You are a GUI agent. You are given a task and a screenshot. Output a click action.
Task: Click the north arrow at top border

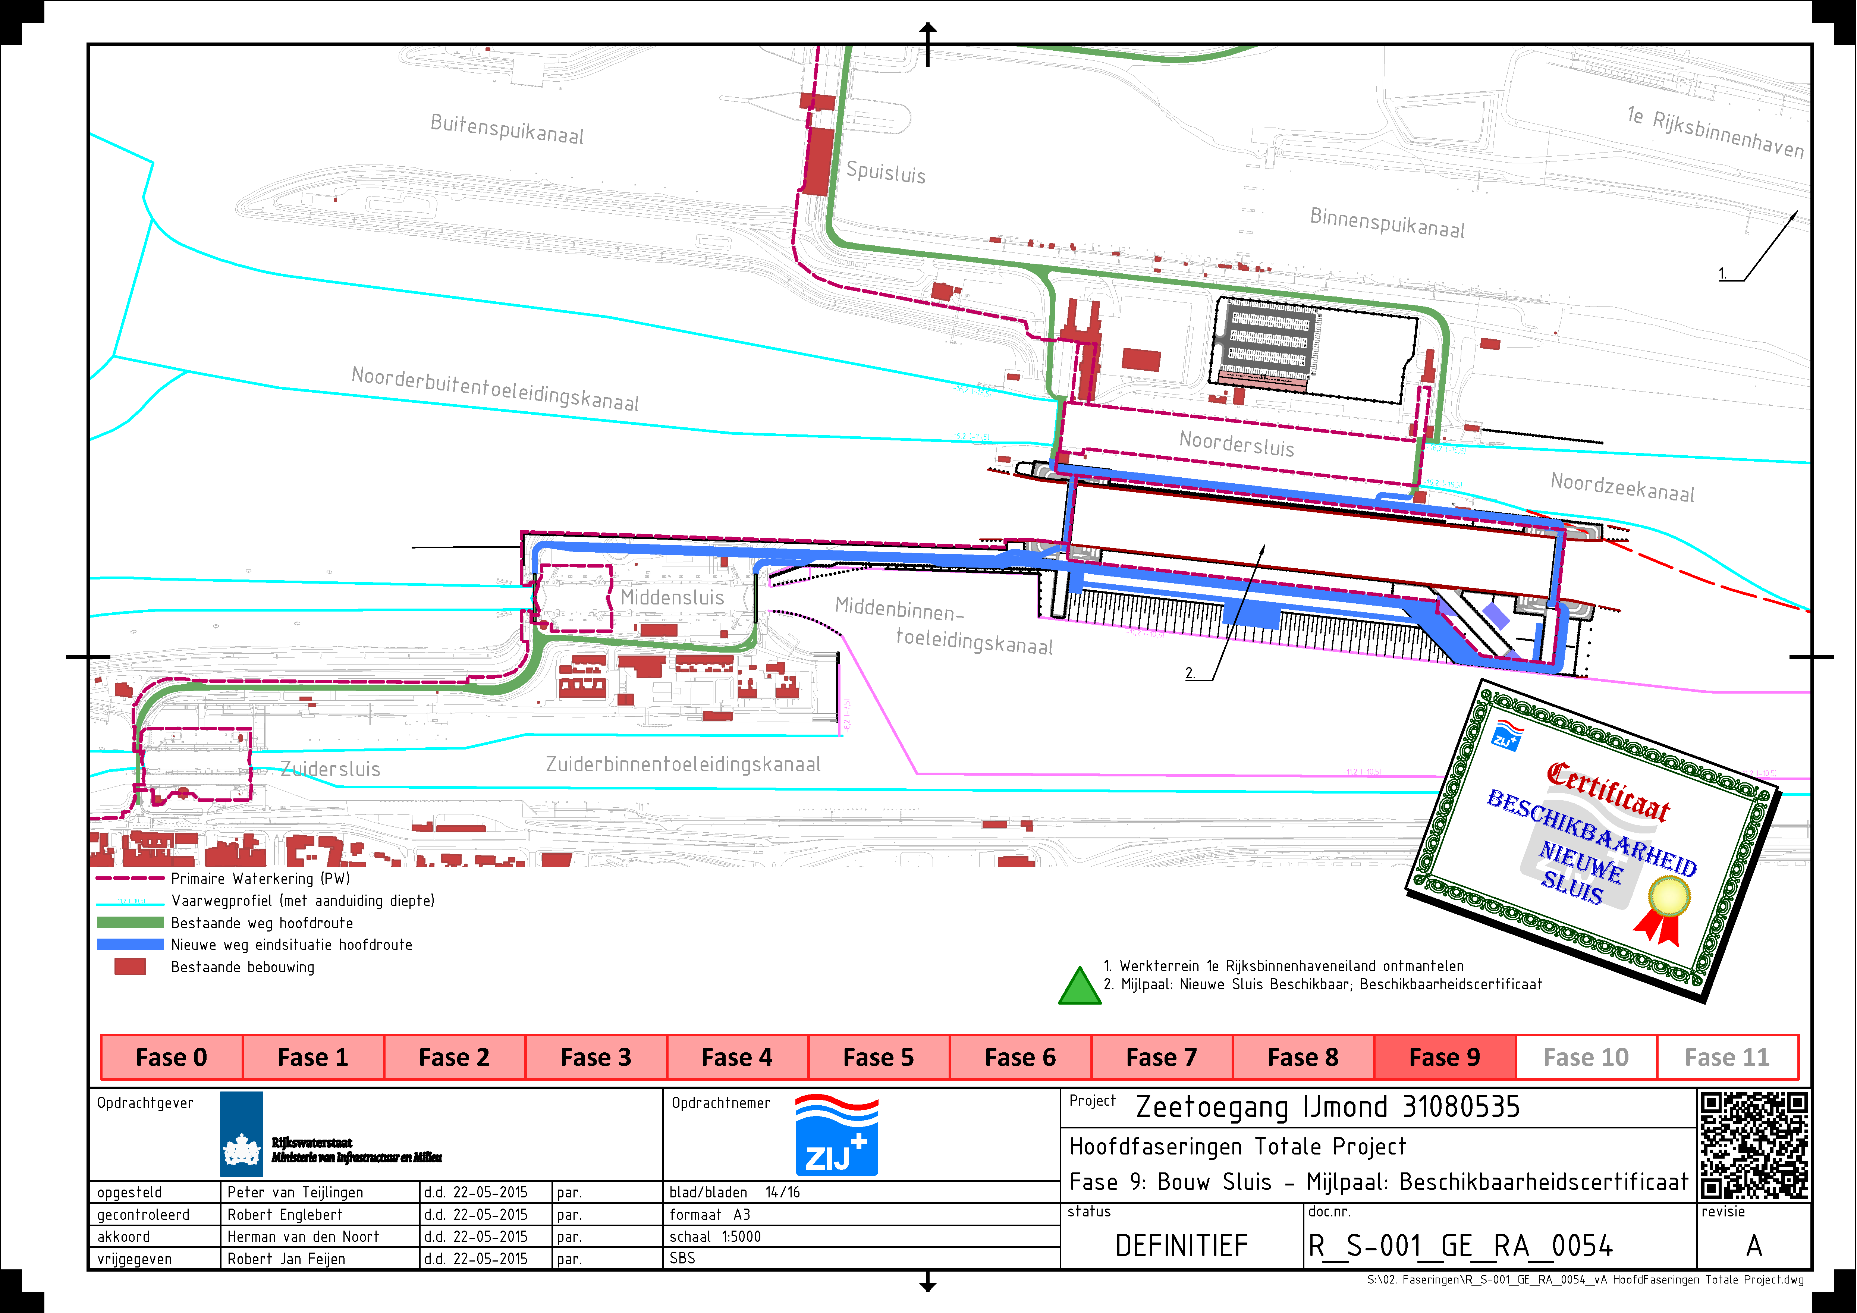pyautogui.click(x=928, y=44)
